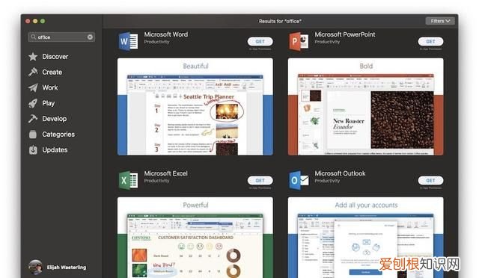
Task: Click the Work paper plane icon
Action: coord(33,87)
